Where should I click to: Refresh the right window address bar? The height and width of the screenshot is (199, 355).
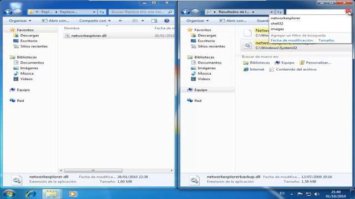coord(280,12)
